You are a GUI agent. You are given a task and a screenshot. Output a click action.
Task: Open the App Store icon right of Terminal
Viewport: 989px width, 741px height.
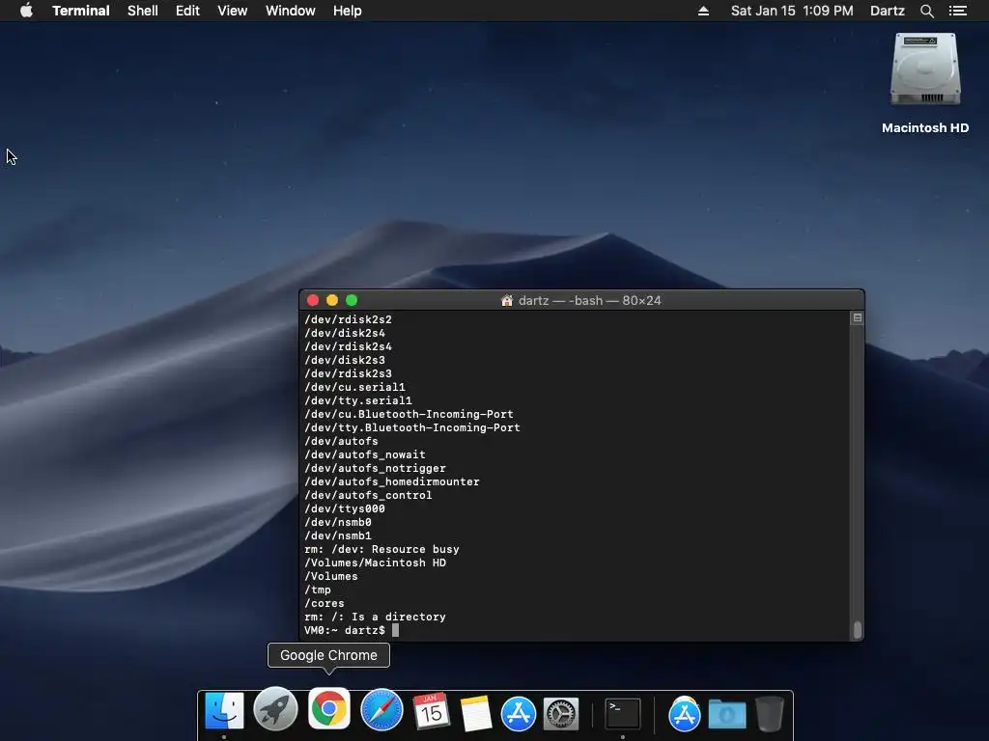coord(685,714)
